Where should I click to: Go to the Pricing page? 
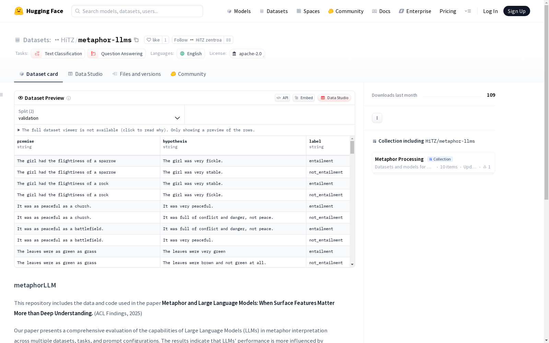(x=448, y=11)
